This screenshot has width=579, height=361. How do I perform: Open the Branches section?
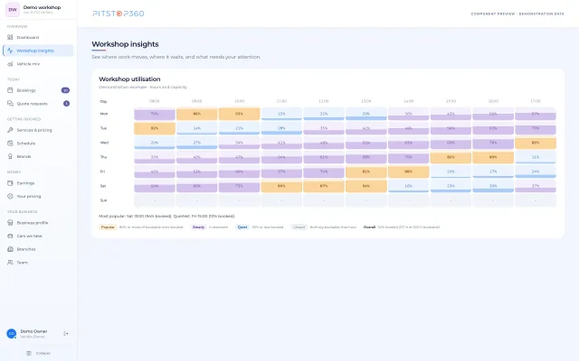(x=38, y=249)
